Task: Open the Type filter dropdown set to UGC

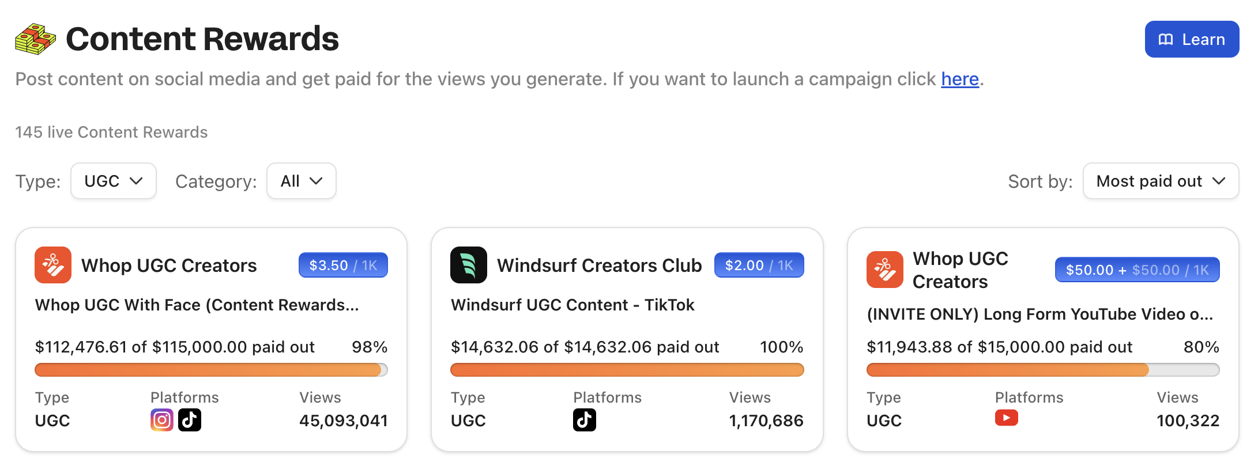Action: [x=113, y=181]
